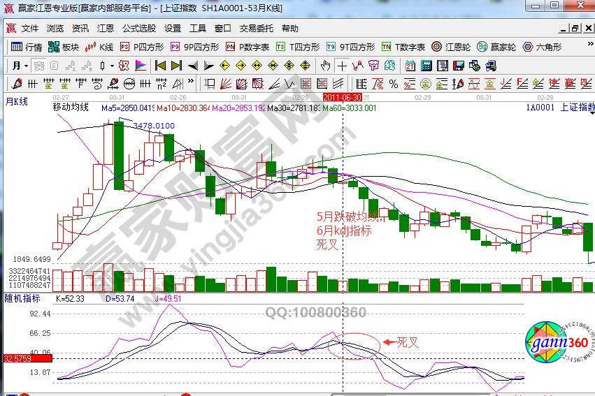The height and width of the screenshot is (396, 595).
Task: Jump to first bar with skip-back arrow
Action: pyautogui.click(x=160, y=66)
